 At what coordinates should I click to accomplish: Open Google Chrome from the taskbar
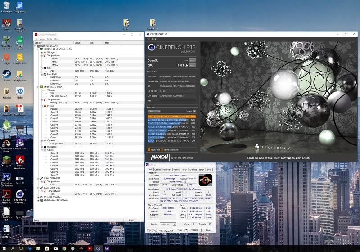(x=64, y=248)
